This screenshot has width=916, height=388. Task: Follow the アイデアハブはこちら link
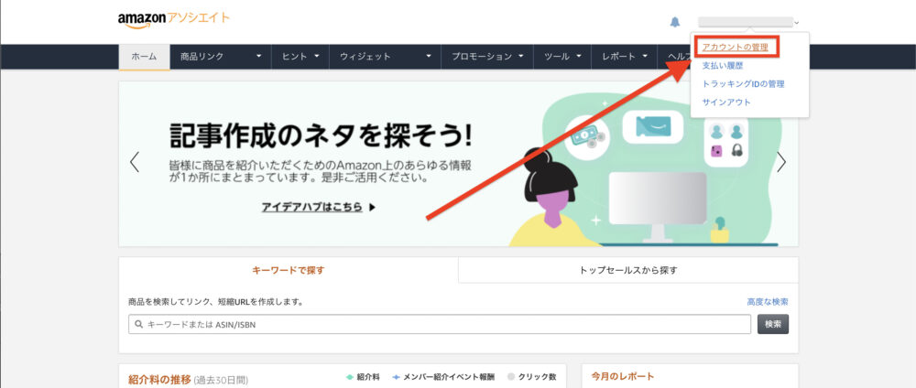pos(319,207)
